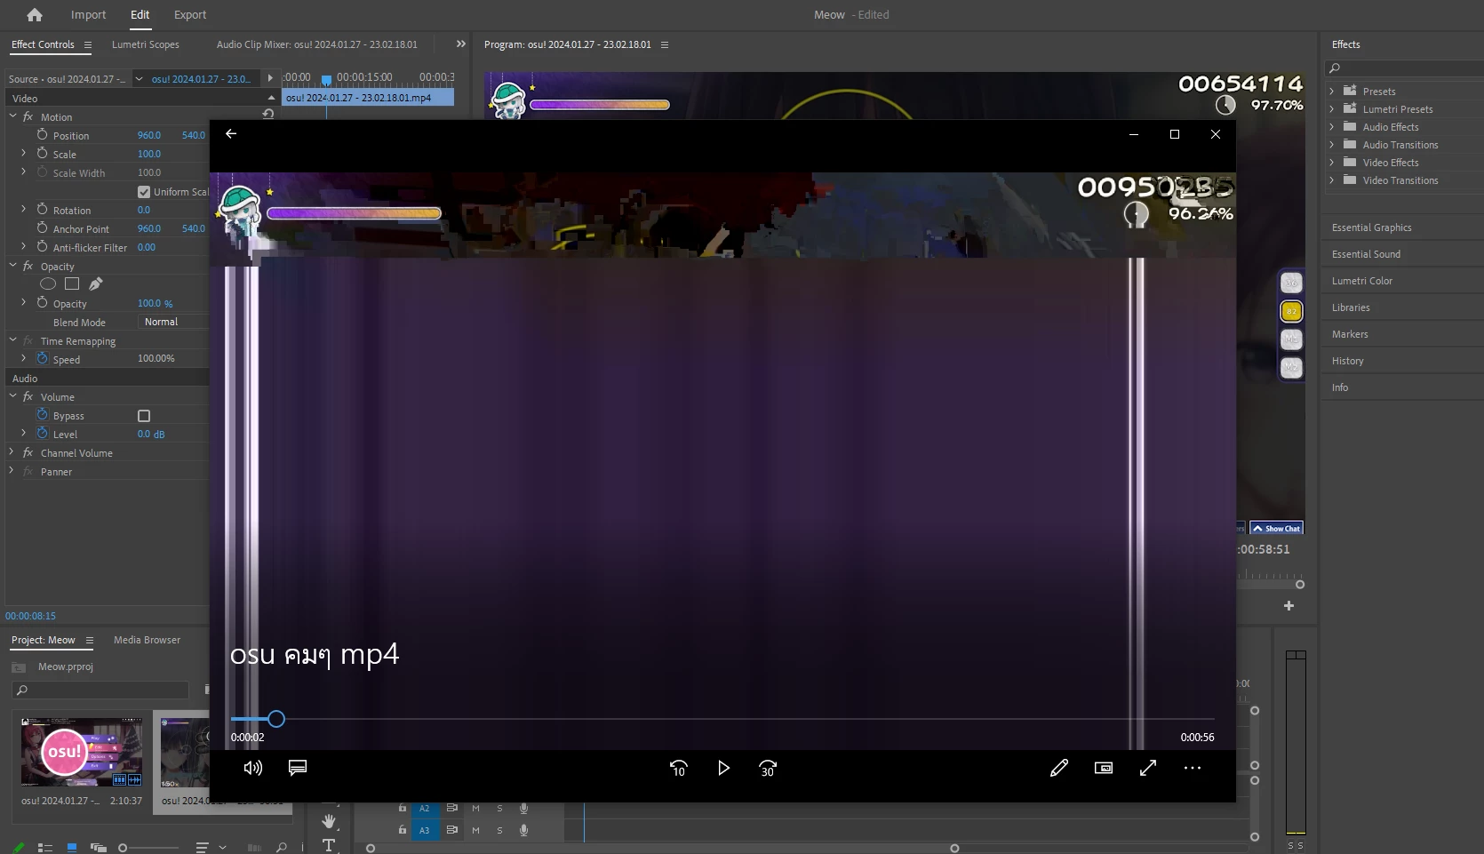1484x854 pixels.
Task: Open the volume control in the video player
Action: coord(253,768)
